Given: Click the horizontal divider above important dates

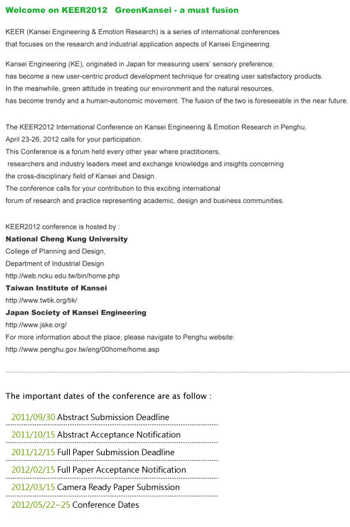Looking at the screenshot, I should click(178, 372).
